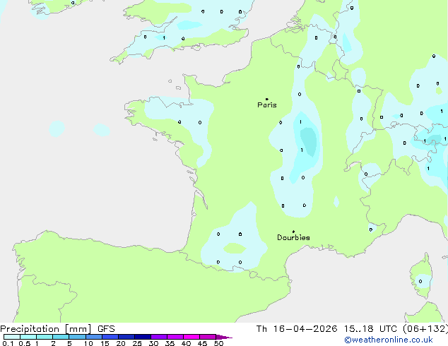Click the forecast date Th 16-04-2026 text
This screenshot has height=346, width=448.
(297, 329)
